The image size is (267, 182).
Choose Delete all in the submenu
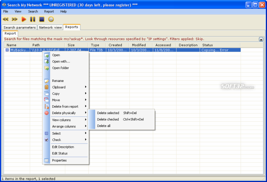(x=121, y=126)
